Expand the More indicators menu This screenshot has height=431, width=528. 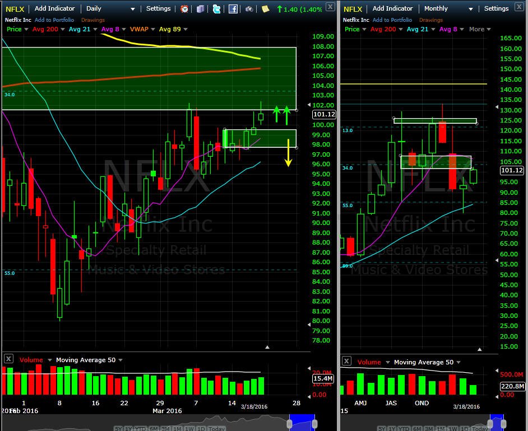(x=480, y=29)
